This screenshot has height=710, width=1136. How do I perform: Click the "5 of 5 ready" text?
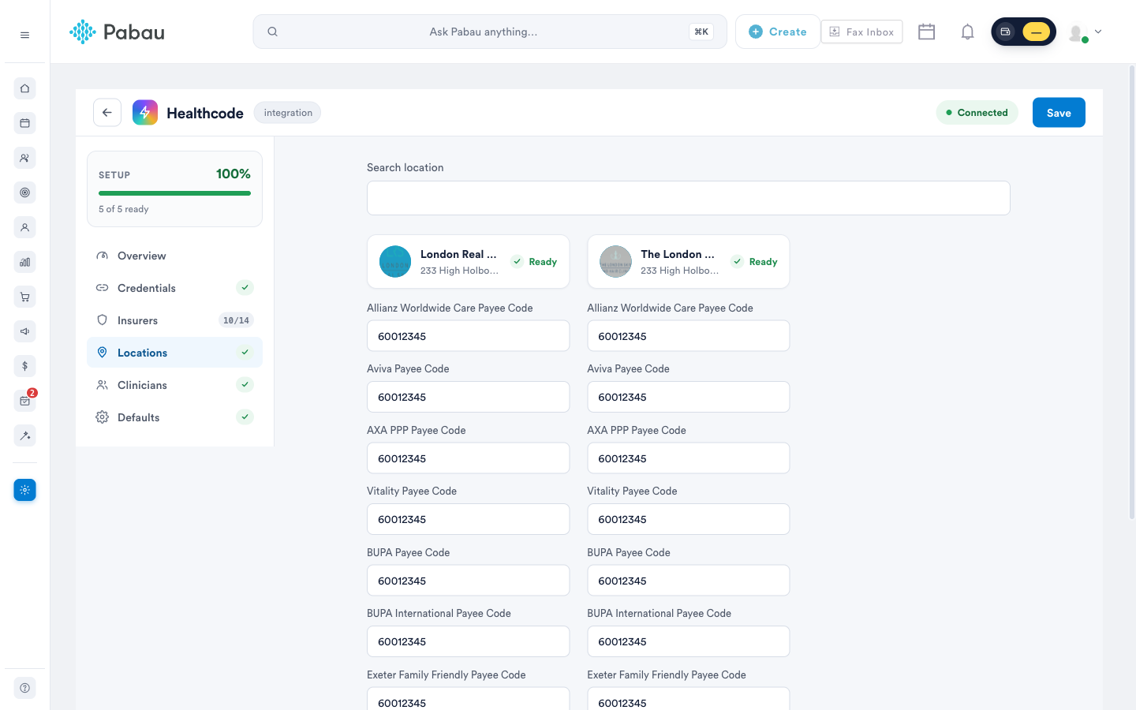point(124,209)
